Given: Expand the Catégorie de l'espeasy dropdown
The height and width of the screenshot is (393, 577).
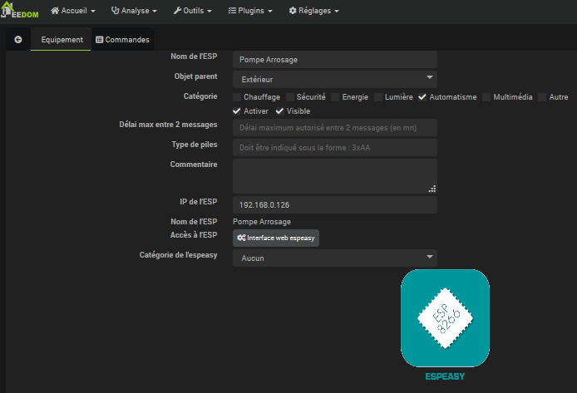Looking at the screenshot, I should pos(334,258).
